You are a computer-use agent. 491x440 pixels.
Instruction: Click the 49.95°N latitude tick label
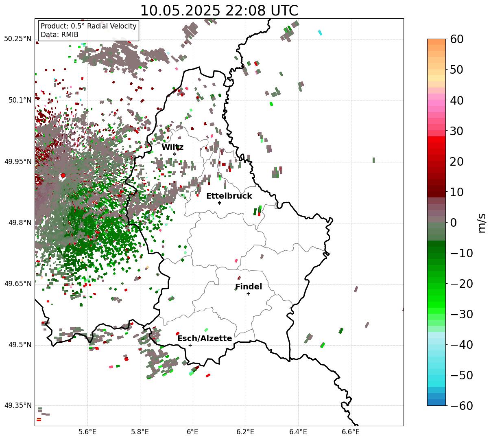pos(17,162)
